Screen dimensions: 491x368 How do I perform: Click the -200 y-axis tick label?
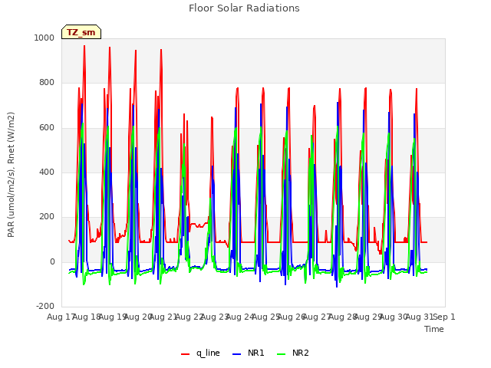(45, 306)
